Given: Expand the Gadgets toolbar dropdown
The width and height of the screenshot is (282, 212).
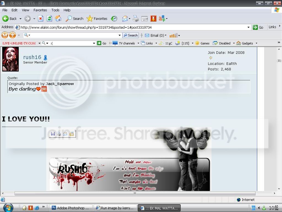Looking at the screenshot, I should [256, 43].
